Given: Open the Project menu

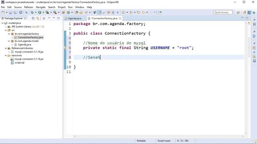Looking at the screenshot, I should [61, 7].
